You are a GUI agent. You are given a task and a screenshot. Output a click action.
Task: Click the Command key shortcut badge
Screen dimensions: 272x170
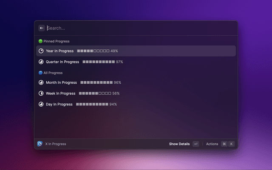tap(224, 144)
